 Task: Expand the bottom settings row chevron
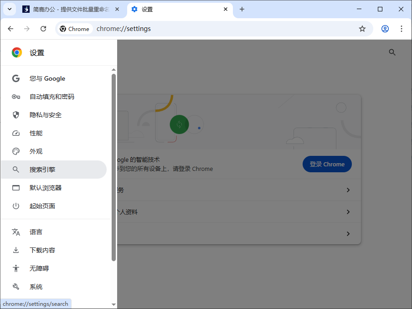[348, 234]
